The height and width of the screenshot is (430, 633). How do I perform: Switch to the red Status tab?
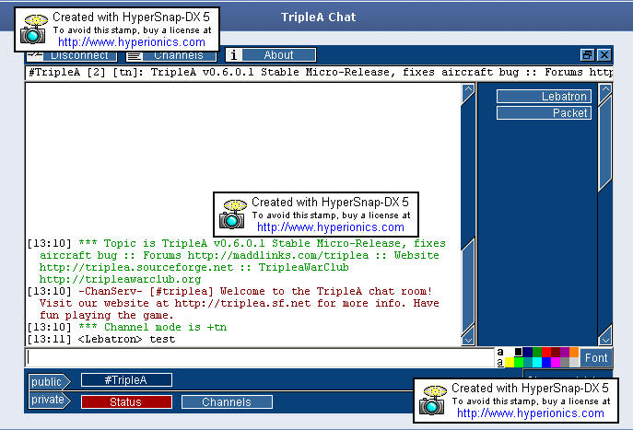pos(126,402)
